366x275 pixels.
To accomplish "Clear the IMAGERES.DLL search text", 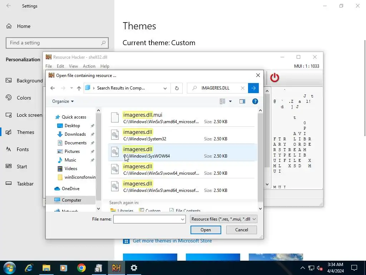I will point(243,88).
